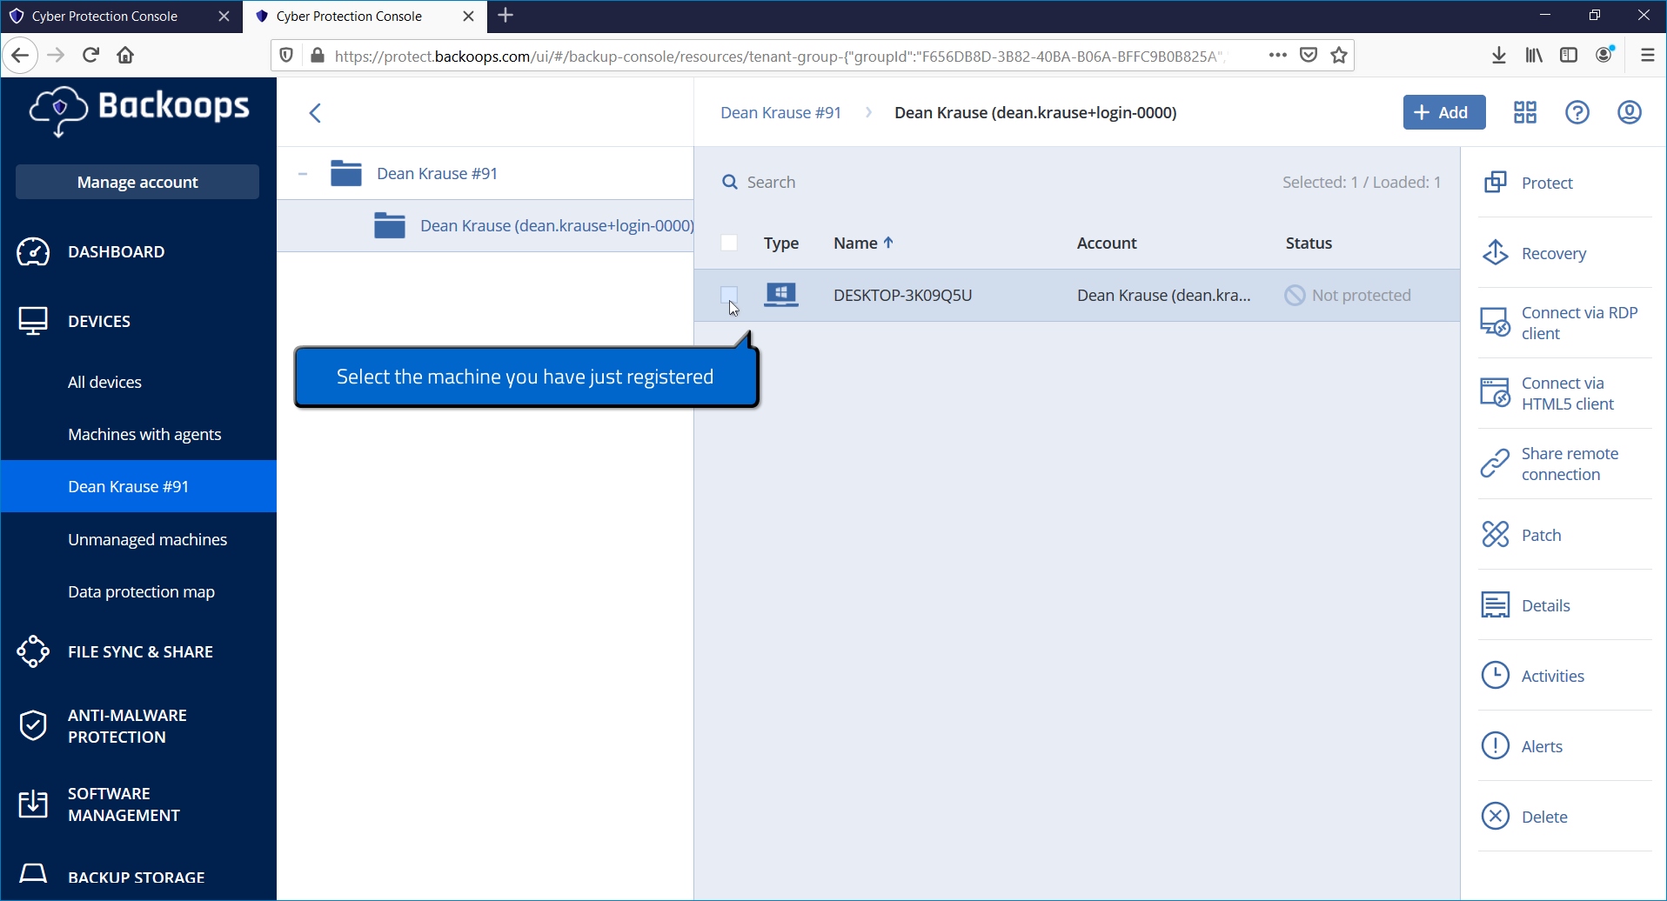Click the search magnifier icon
The width and height of the screenshot is (1667, 901).
[x=730, y=182]
